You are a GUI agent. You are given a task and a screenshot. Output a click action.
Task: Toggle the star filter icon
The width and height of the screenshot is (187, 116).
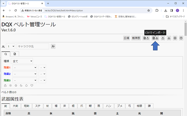pyautogui.click(x=16, y=85)
